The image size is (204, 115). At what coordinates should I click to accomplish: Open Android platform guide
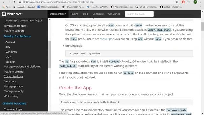[x=10, y=42]
